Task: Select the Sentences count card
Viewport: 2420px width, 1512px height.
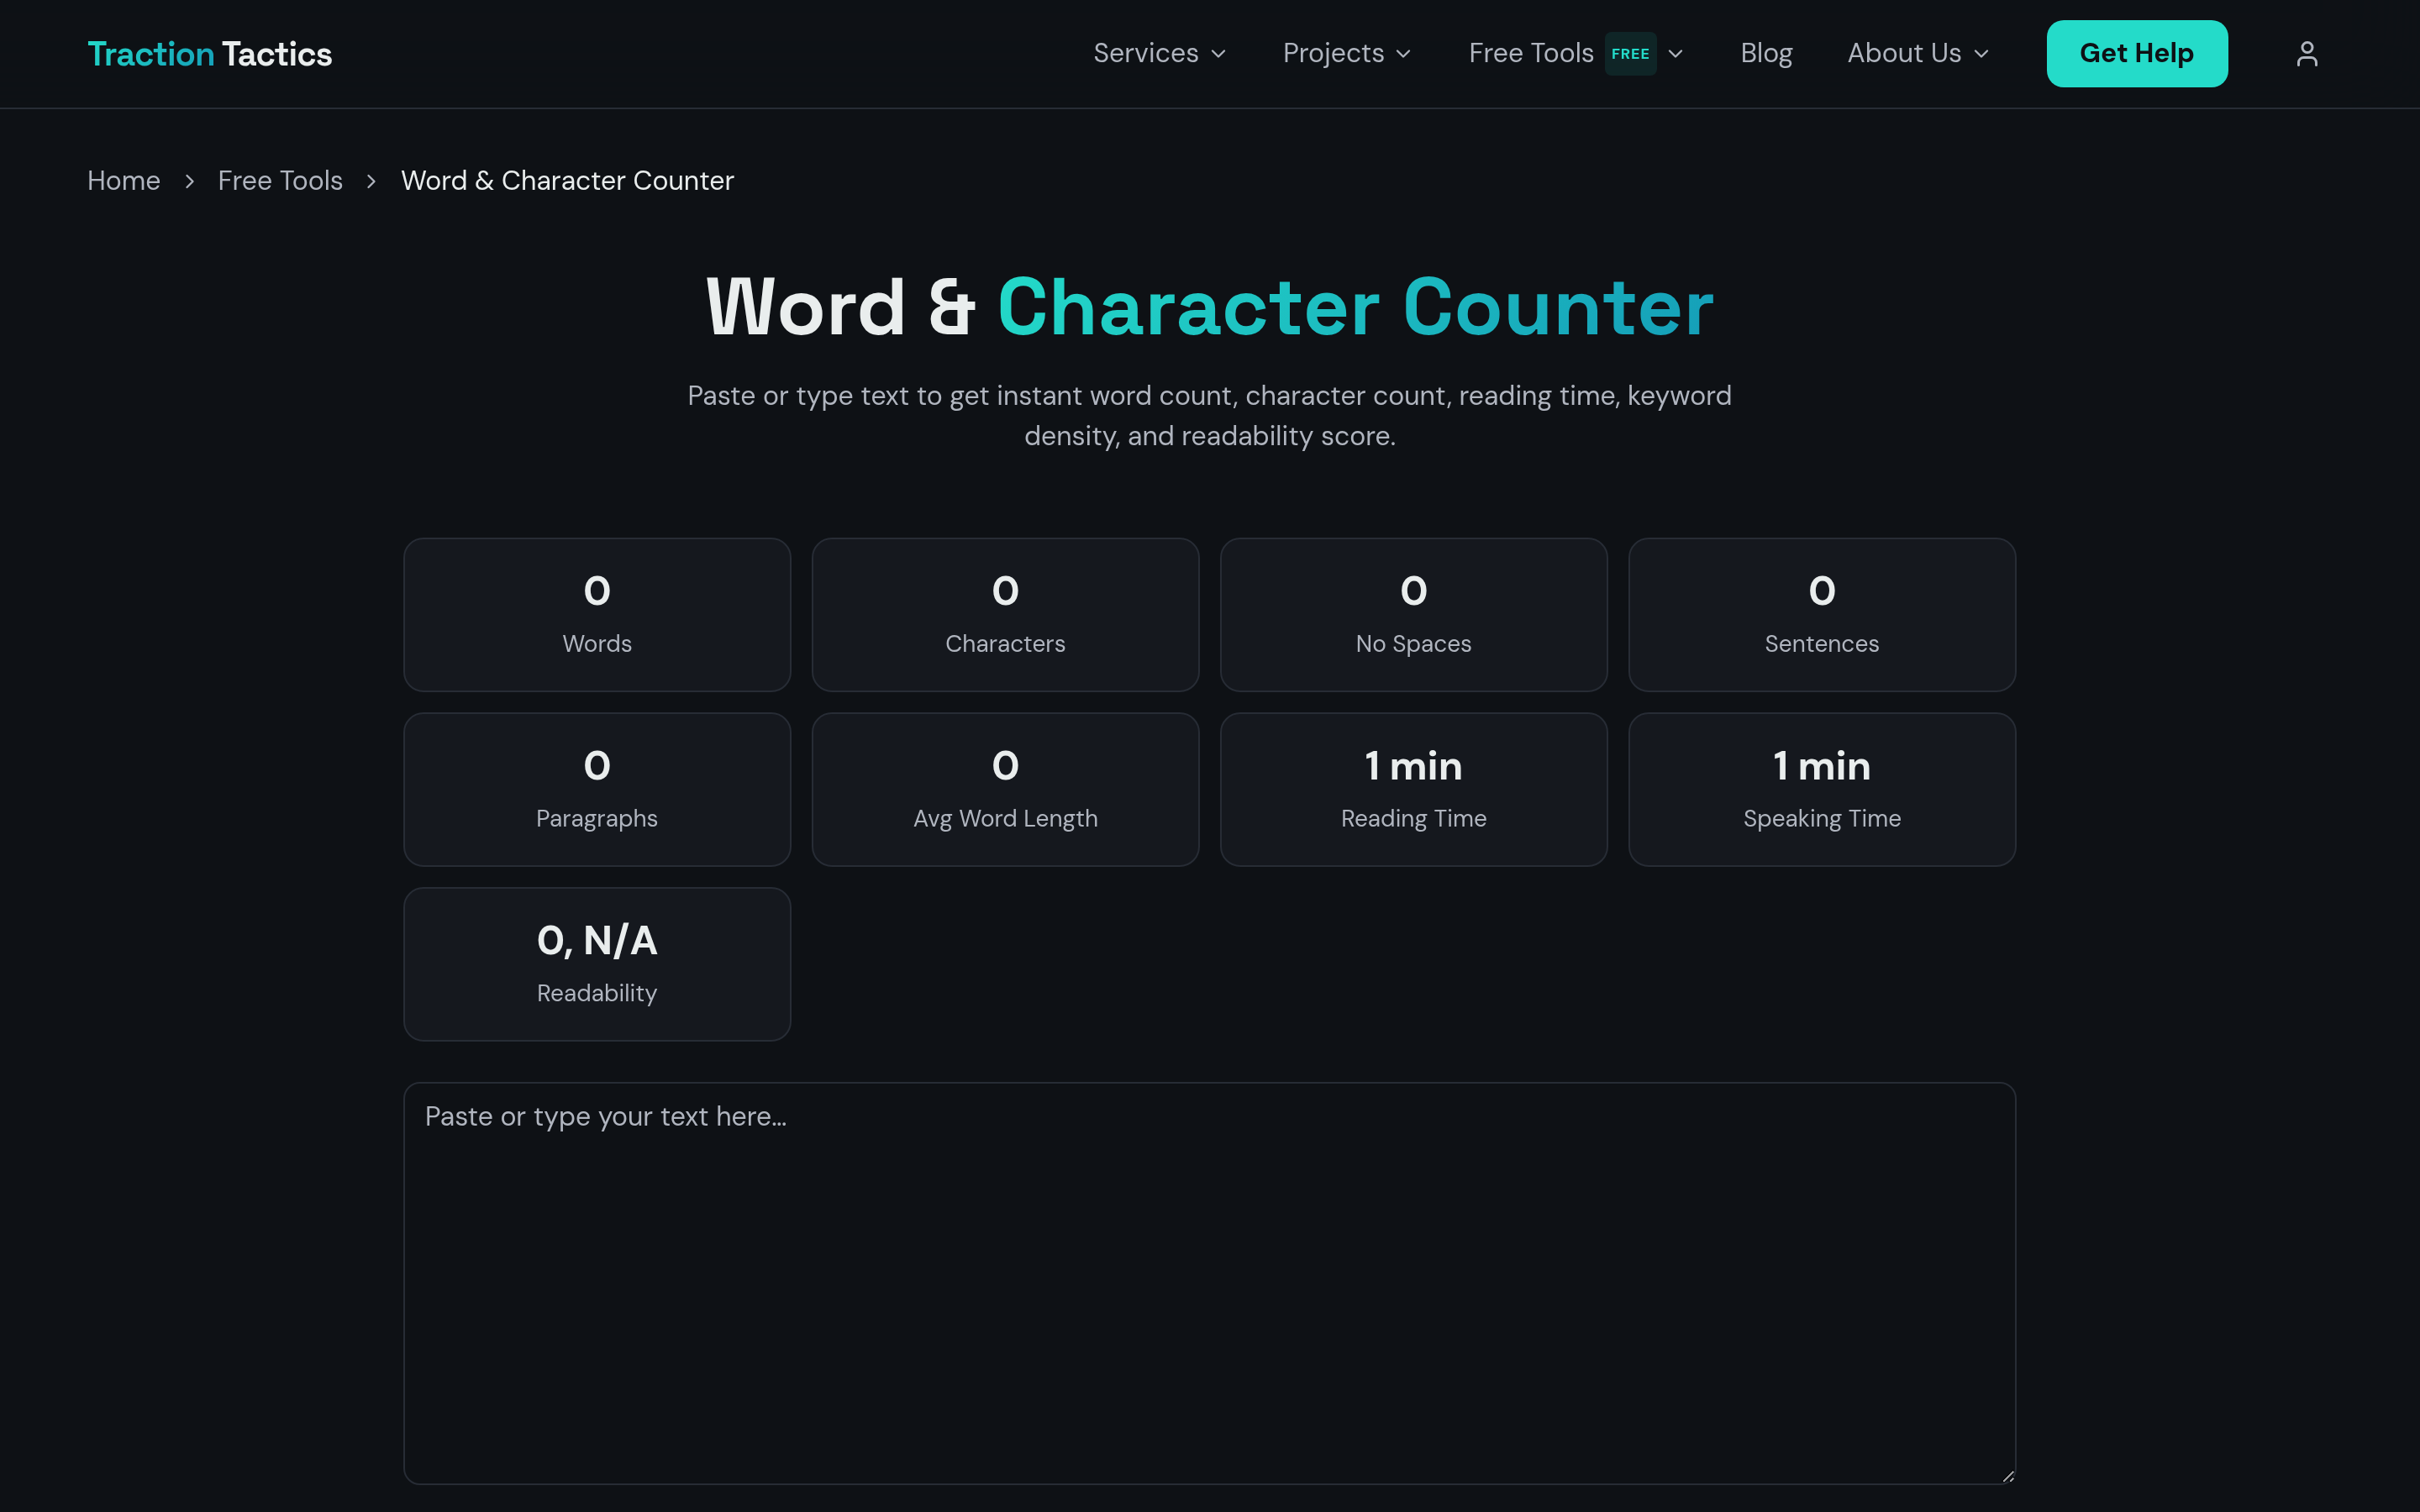Action: (1822, 615)
